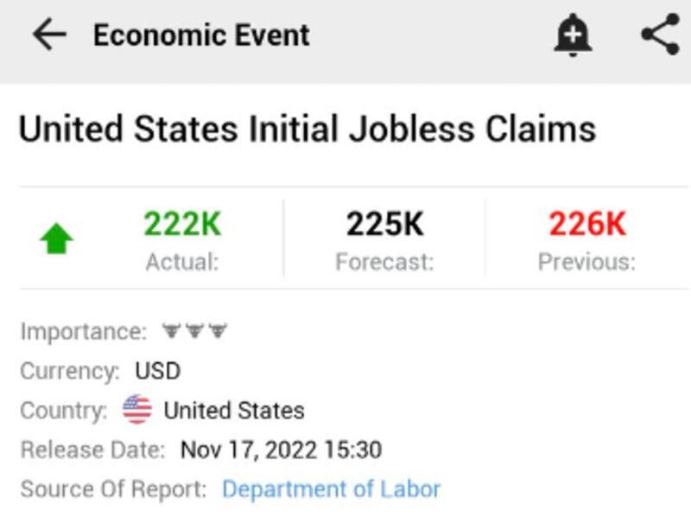Tap the first importance bull icon
Screen dimensions: 691x523
[x=171, y=331]
